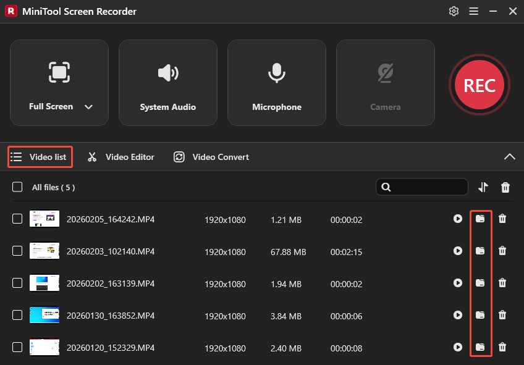The width and height of the screenshot is (524, 365).
Task: Select the Full Screen recording mode icon
Action: [x=59, y=72]
